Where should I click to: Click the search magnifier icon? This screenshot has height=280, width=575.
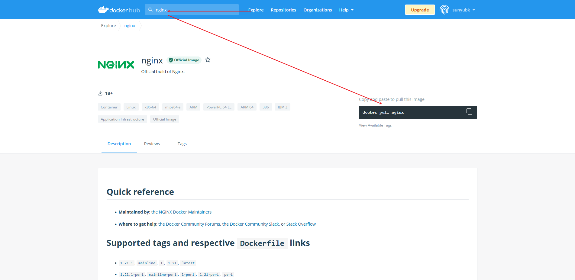[150, 10]
